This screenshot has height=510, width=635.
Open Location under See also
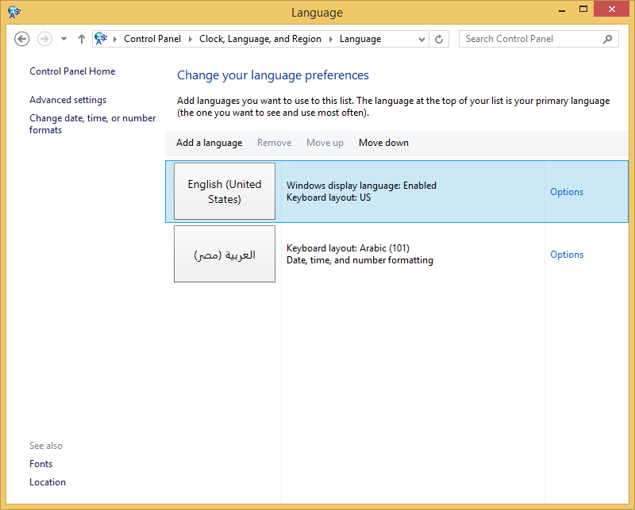(x=48, y=482)
